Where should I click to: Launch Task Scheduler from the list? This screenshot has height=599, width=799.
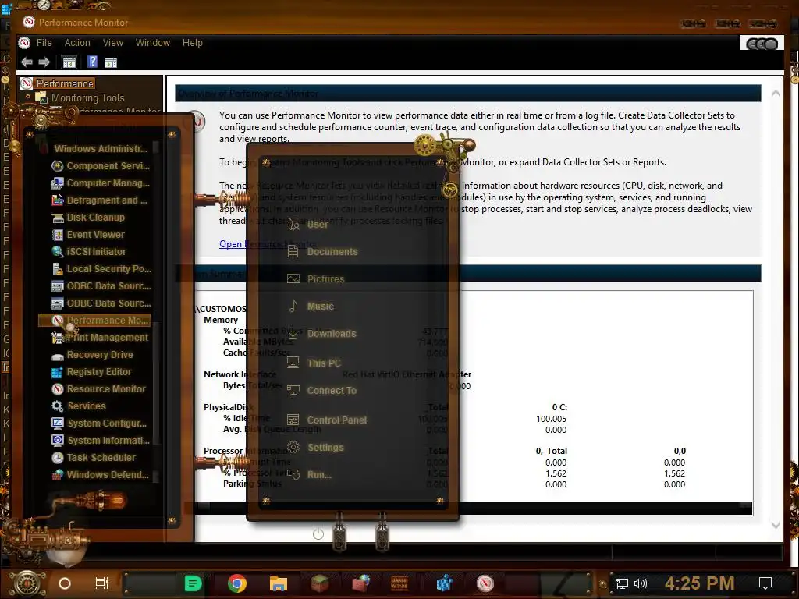pyautogui.click(x=94, y=458)
